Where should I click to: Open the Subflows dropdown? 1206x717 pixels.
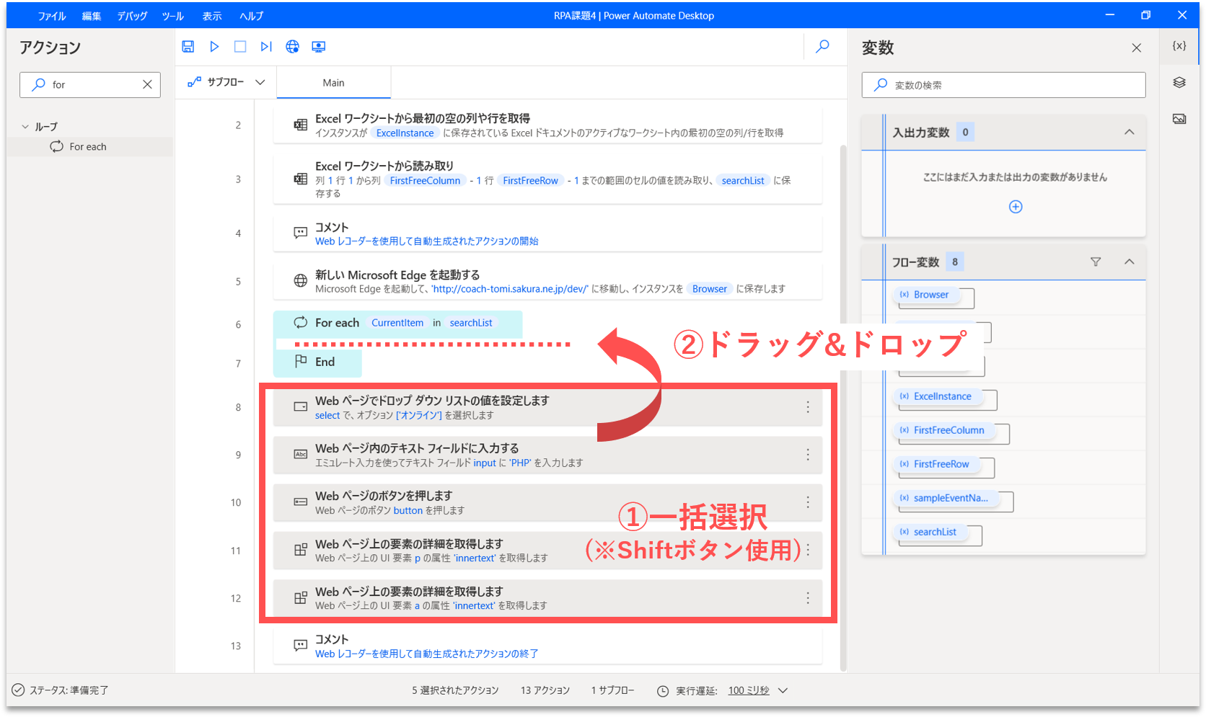point(226,82)
